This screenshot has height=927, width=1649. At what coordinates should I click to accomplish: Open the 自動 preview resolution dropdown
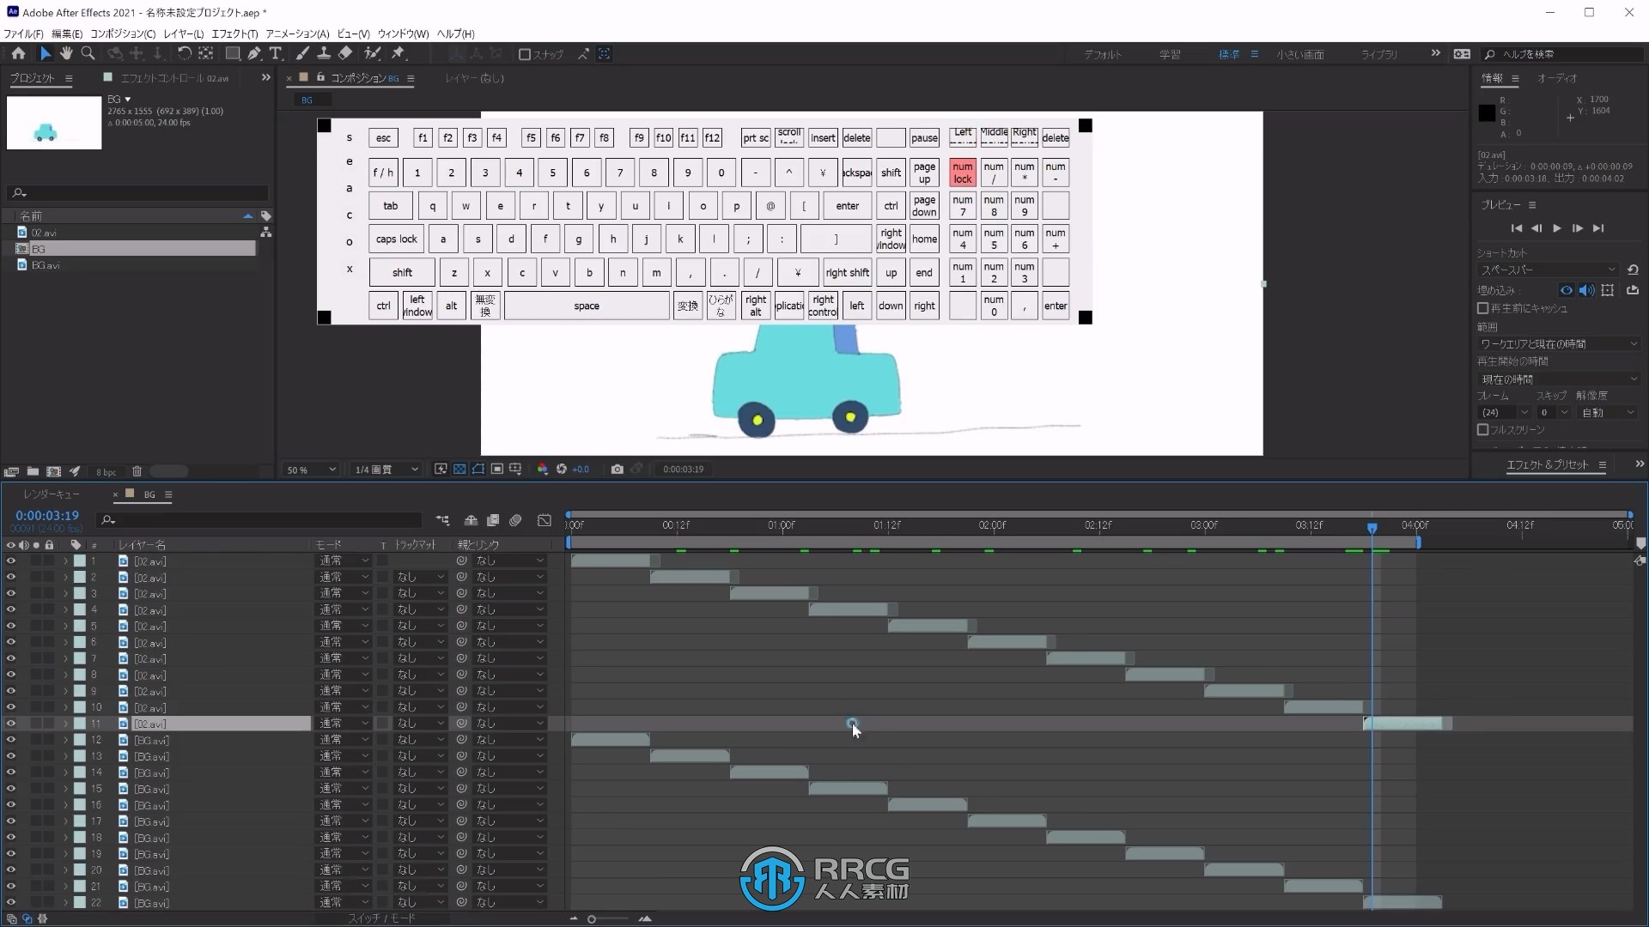[1609, 413]
